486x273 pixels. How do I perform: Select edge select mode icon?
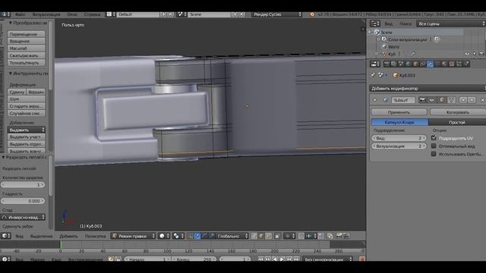pos(261,236)
